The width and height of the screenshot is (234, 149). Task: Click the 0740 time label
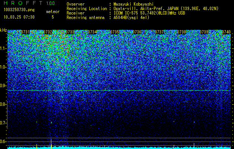pyautogui.click(x=226, y=32)
